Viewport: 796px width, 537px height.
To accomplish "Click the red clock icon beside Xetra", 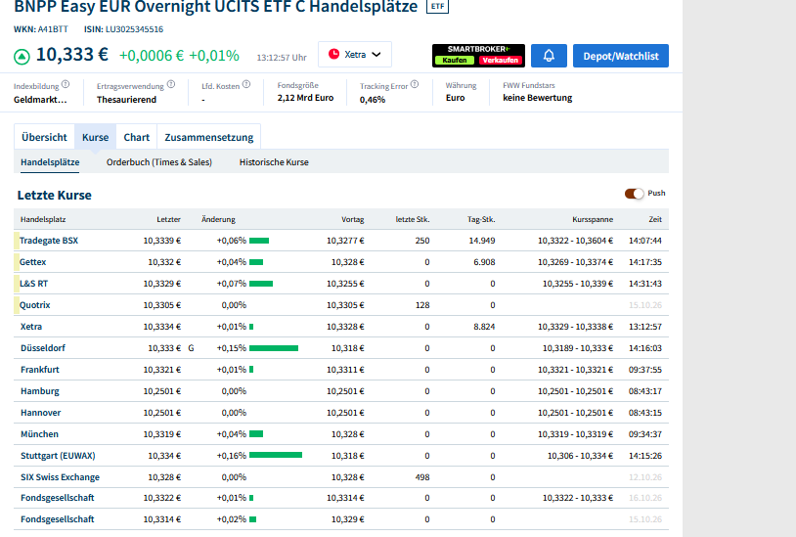I will pos(333,54).
